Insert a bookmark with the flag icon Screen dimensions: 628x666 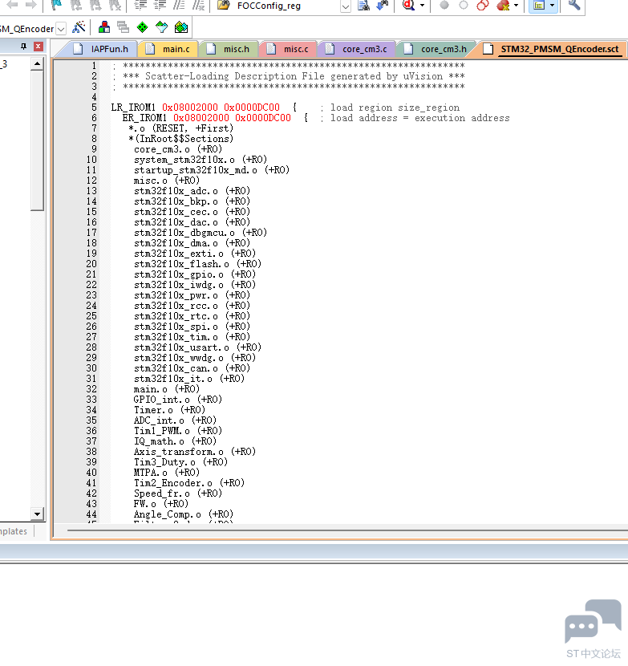point(56,5)
